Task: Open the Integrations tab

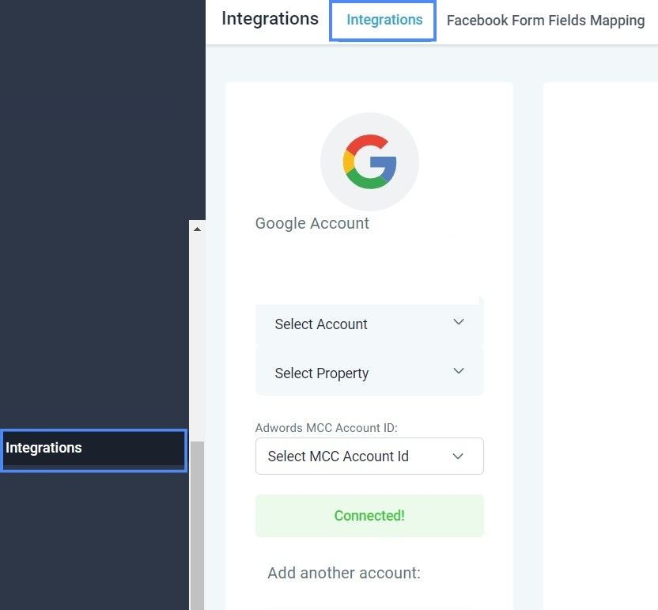Action: [384, 20]
